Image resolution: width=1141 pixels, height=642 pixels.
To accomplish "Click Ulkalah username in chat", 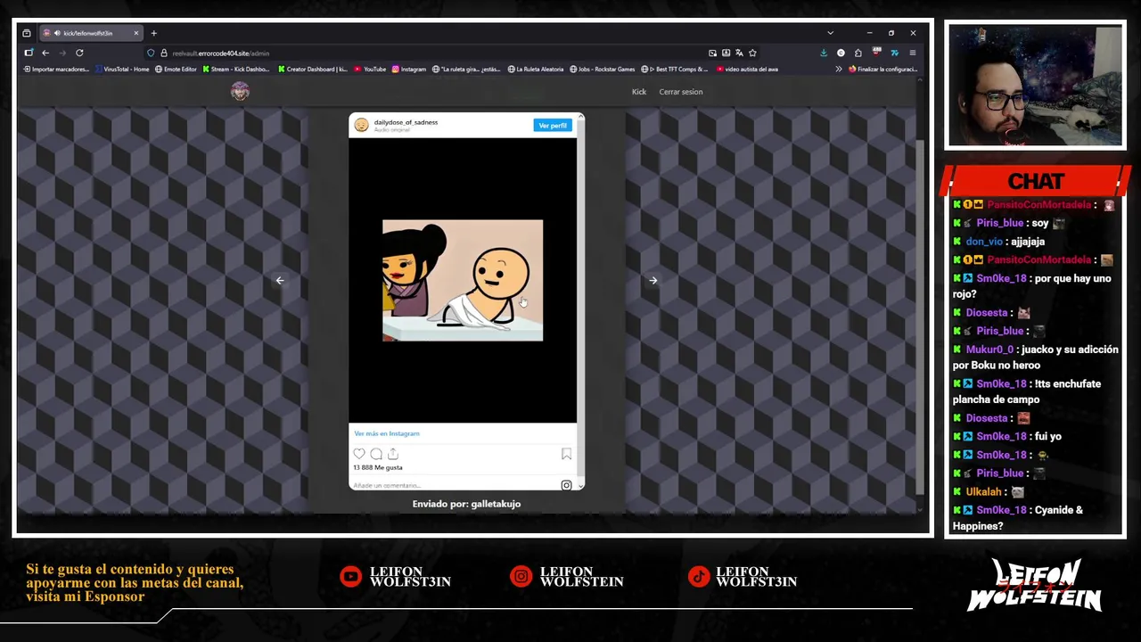I will pos(984,491).
